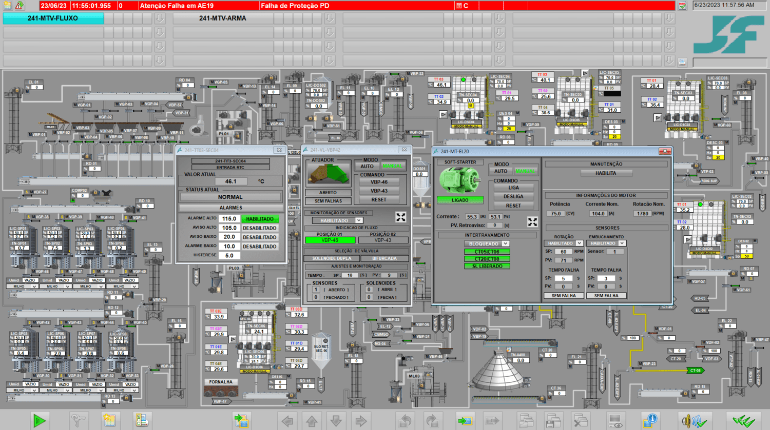This screenshot has width=770, height=430.
Task: Click the green motor soft-starter image
Action: 459,180
